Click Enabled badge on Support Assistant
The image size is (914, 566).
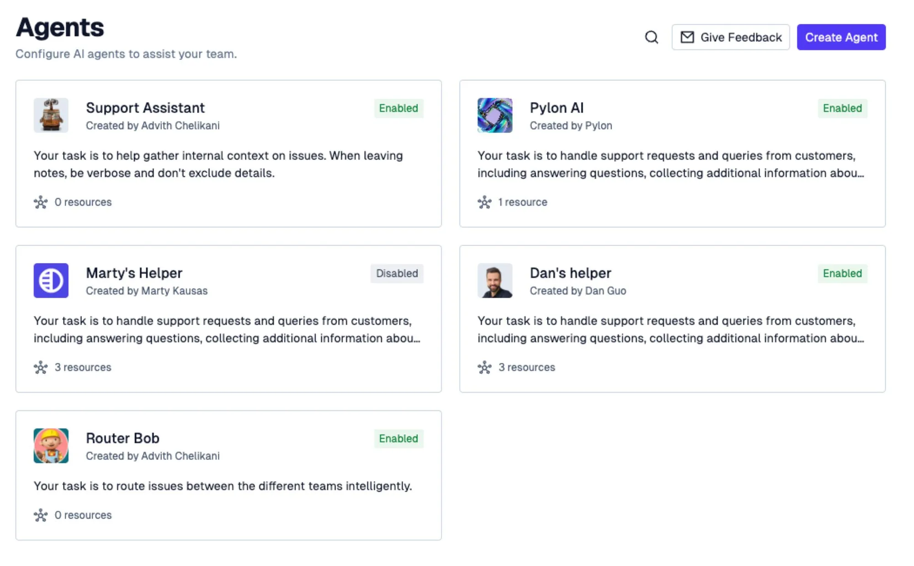[x=399, y=108]
